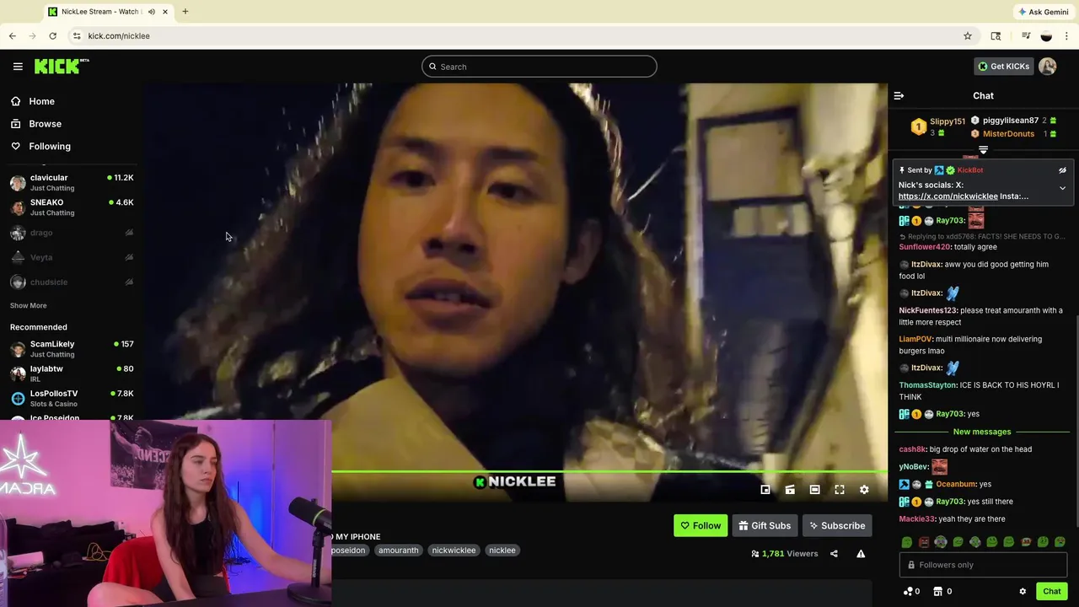Viewport: 1079px width, 607px height.
Task: Open laylabtw recommended channel
Action: tap(72, 373)
